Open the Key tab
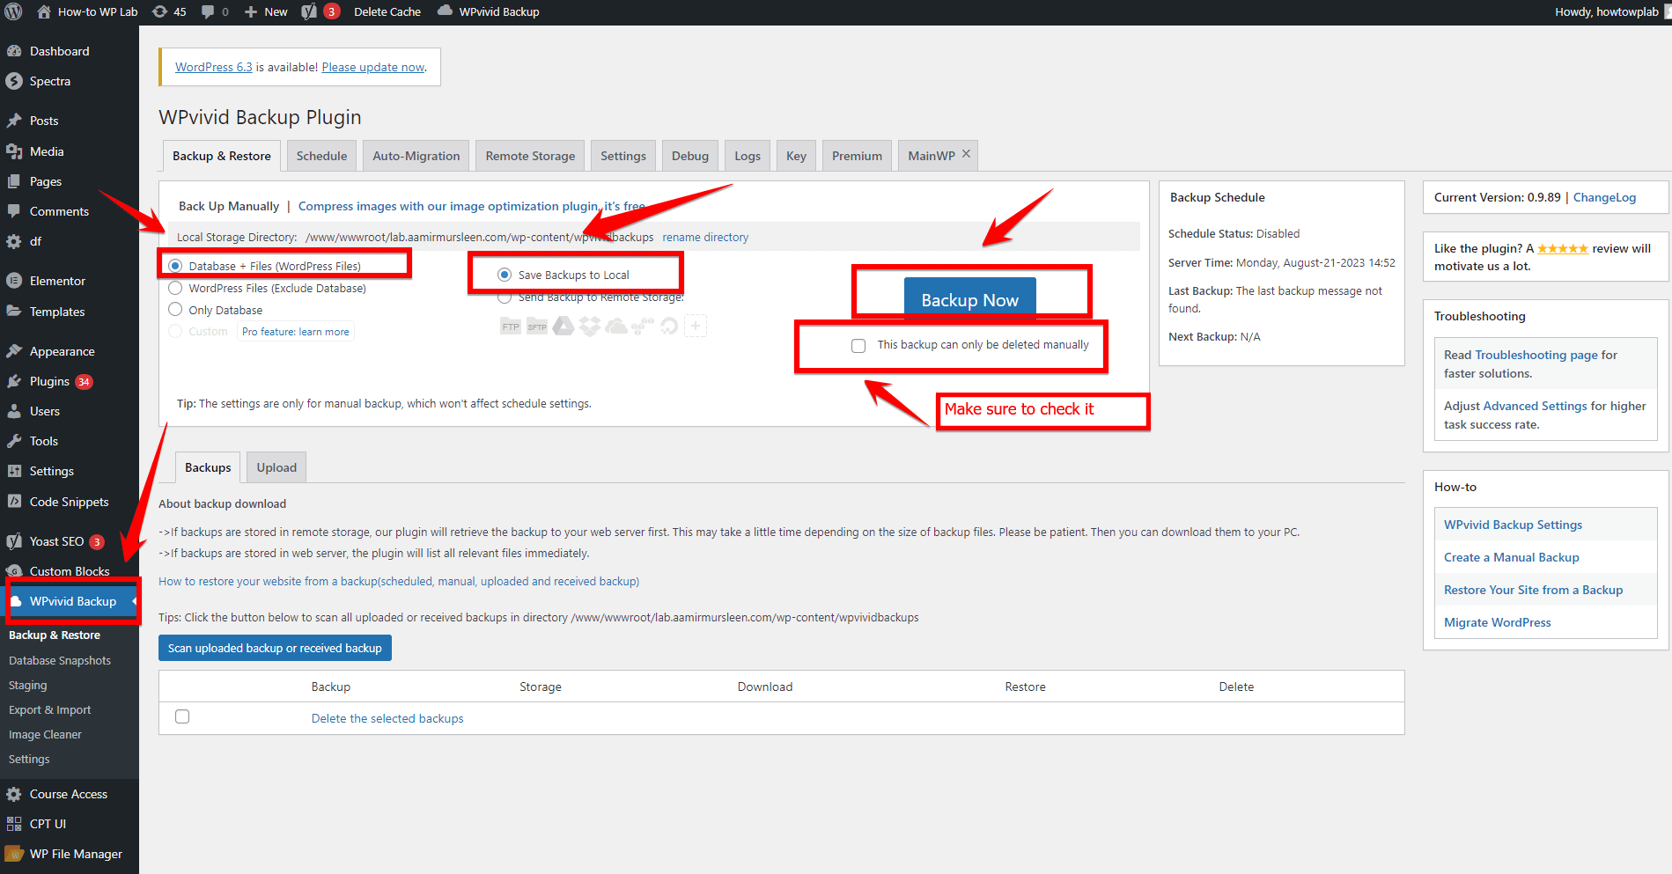The image size is (1672, 874). pyautogui.click(x=796, y=156)
